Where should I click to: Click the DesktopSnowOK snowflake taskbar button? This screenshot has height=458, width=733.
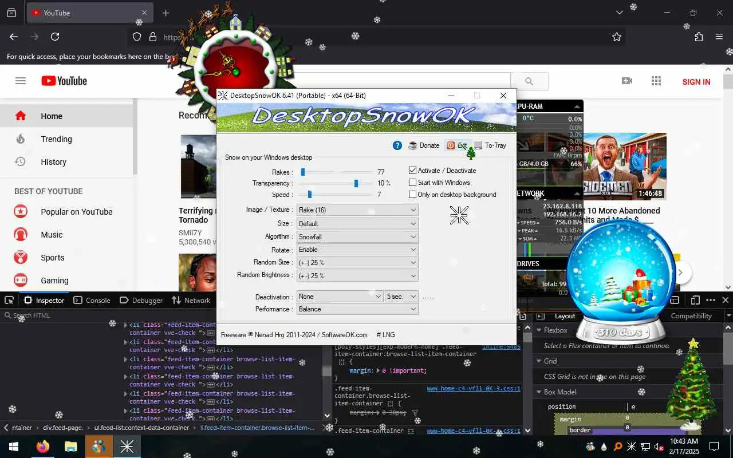click(x=127, y=447)
